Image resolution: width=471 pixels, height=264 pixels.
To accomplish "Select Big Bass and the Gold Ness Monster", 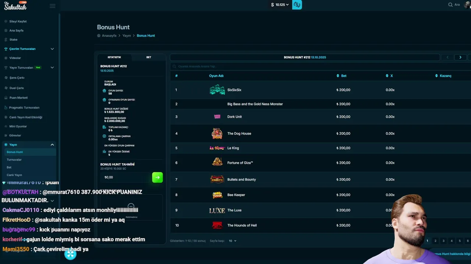I will point(255,104).
